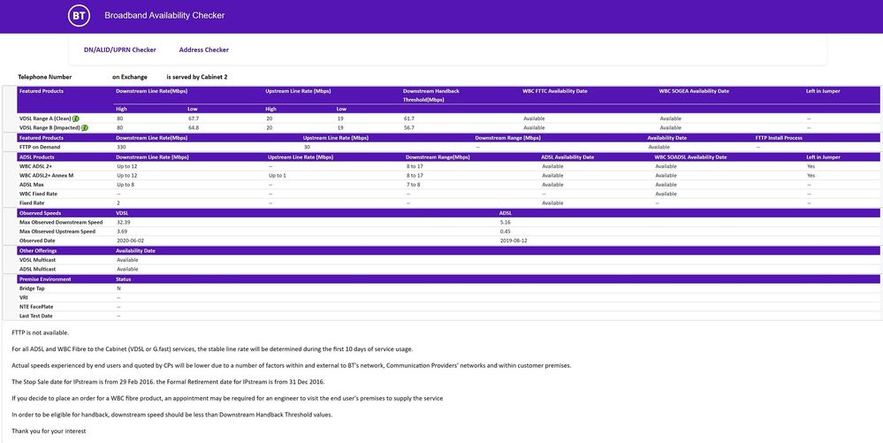Screen dimensions: 883x443
Task: Click the Max Observed Upstream Speed label
Action: [x=57, y=232]
